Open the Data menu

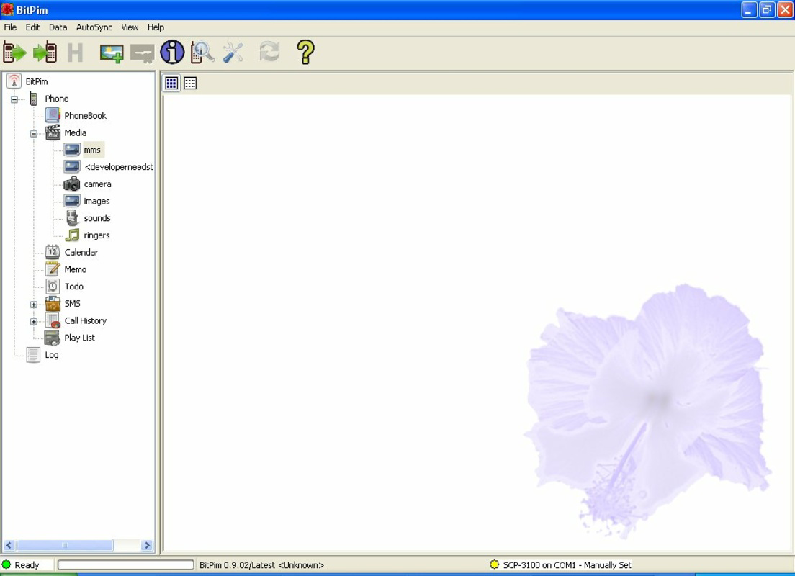point(58,27)
